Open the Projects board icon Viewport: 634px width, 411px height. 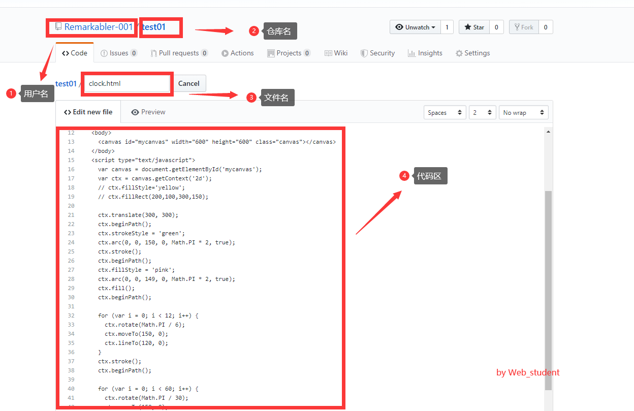pos(272,53)
